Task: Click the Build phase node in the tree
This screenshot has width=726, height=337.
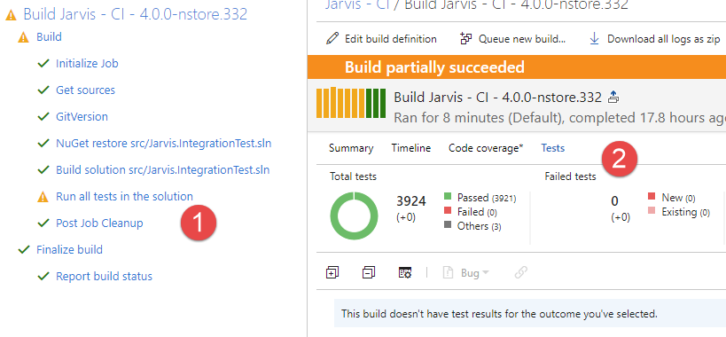Action: (49, 36)
